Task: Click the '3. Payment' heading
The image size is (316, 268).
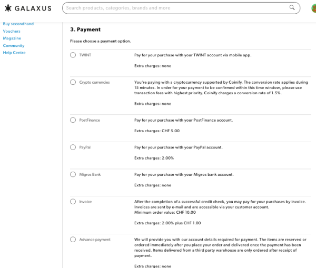Action: (x=85, y=29)
